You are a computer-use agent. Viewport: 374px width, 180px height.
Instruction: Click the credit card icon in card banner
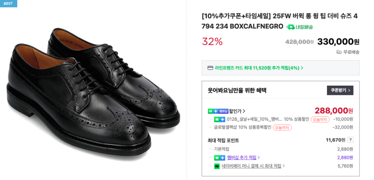click(210, 68)
